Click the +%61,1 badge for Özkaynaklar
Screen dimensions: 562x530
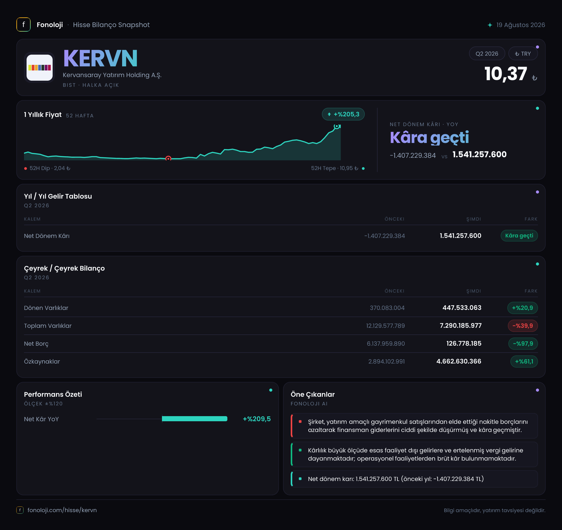coord(524,361)
